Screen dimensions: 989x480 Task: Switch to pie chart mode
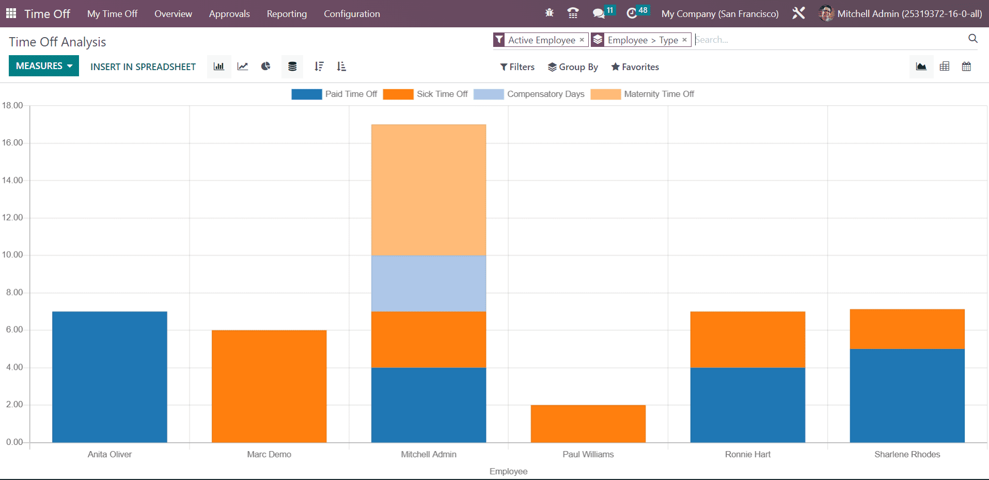pos(266,67)
